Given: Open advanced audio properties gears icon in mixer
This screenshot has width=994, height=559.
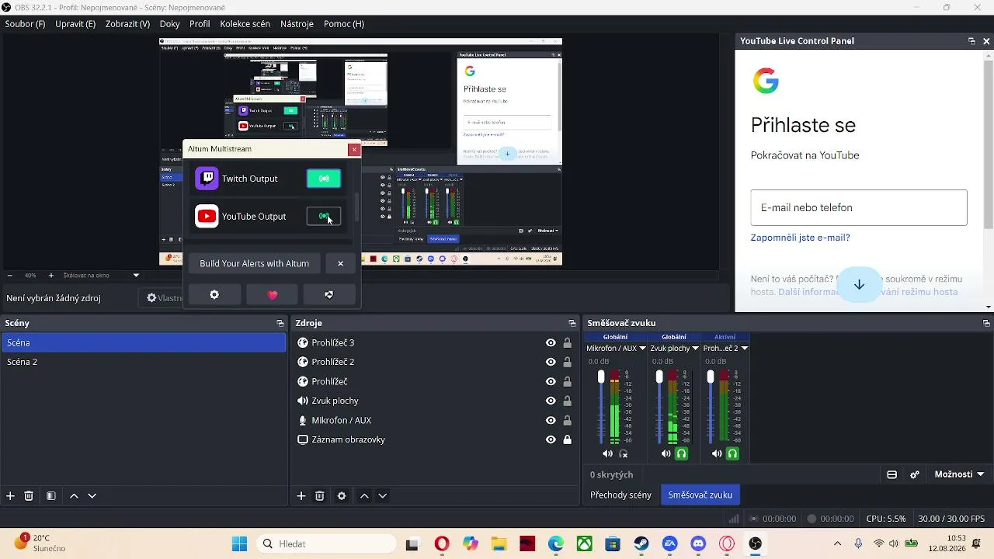Looking at the screenshot, I should click(915, 474).
